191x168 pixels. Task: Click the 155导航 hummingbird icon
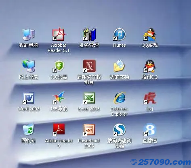pyautogui.click(x=59, y=98)
